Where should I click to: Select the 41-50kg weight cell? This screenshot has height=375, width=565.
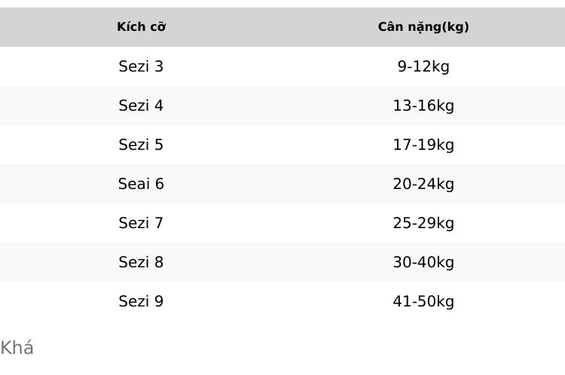tap(423, 301)
